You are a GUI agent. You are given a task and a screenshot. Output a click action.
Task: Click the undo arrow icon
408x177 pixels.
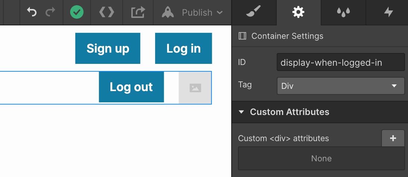32,12
